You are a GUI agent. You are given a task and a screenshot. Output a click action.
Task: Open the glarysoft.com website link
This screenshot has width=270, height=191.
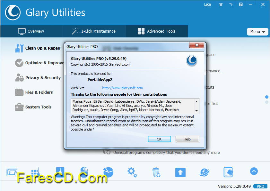pyautogui.click(x=122, y=88)
